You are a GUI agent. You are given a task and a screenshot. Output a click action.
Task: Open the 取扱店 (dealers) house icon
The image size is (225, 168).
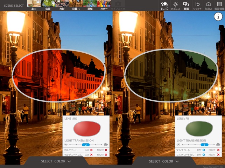pyautogui.click(x=208, y=5)
